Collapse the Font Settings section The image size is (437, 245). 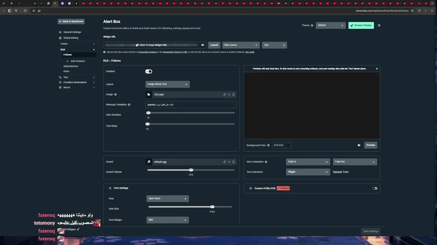pos(110,188)
